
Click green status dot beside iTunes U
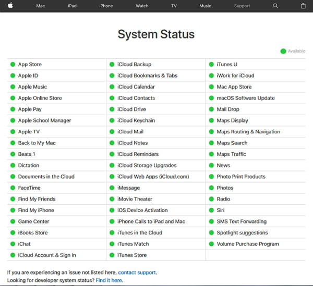click(x=211, y=65)
